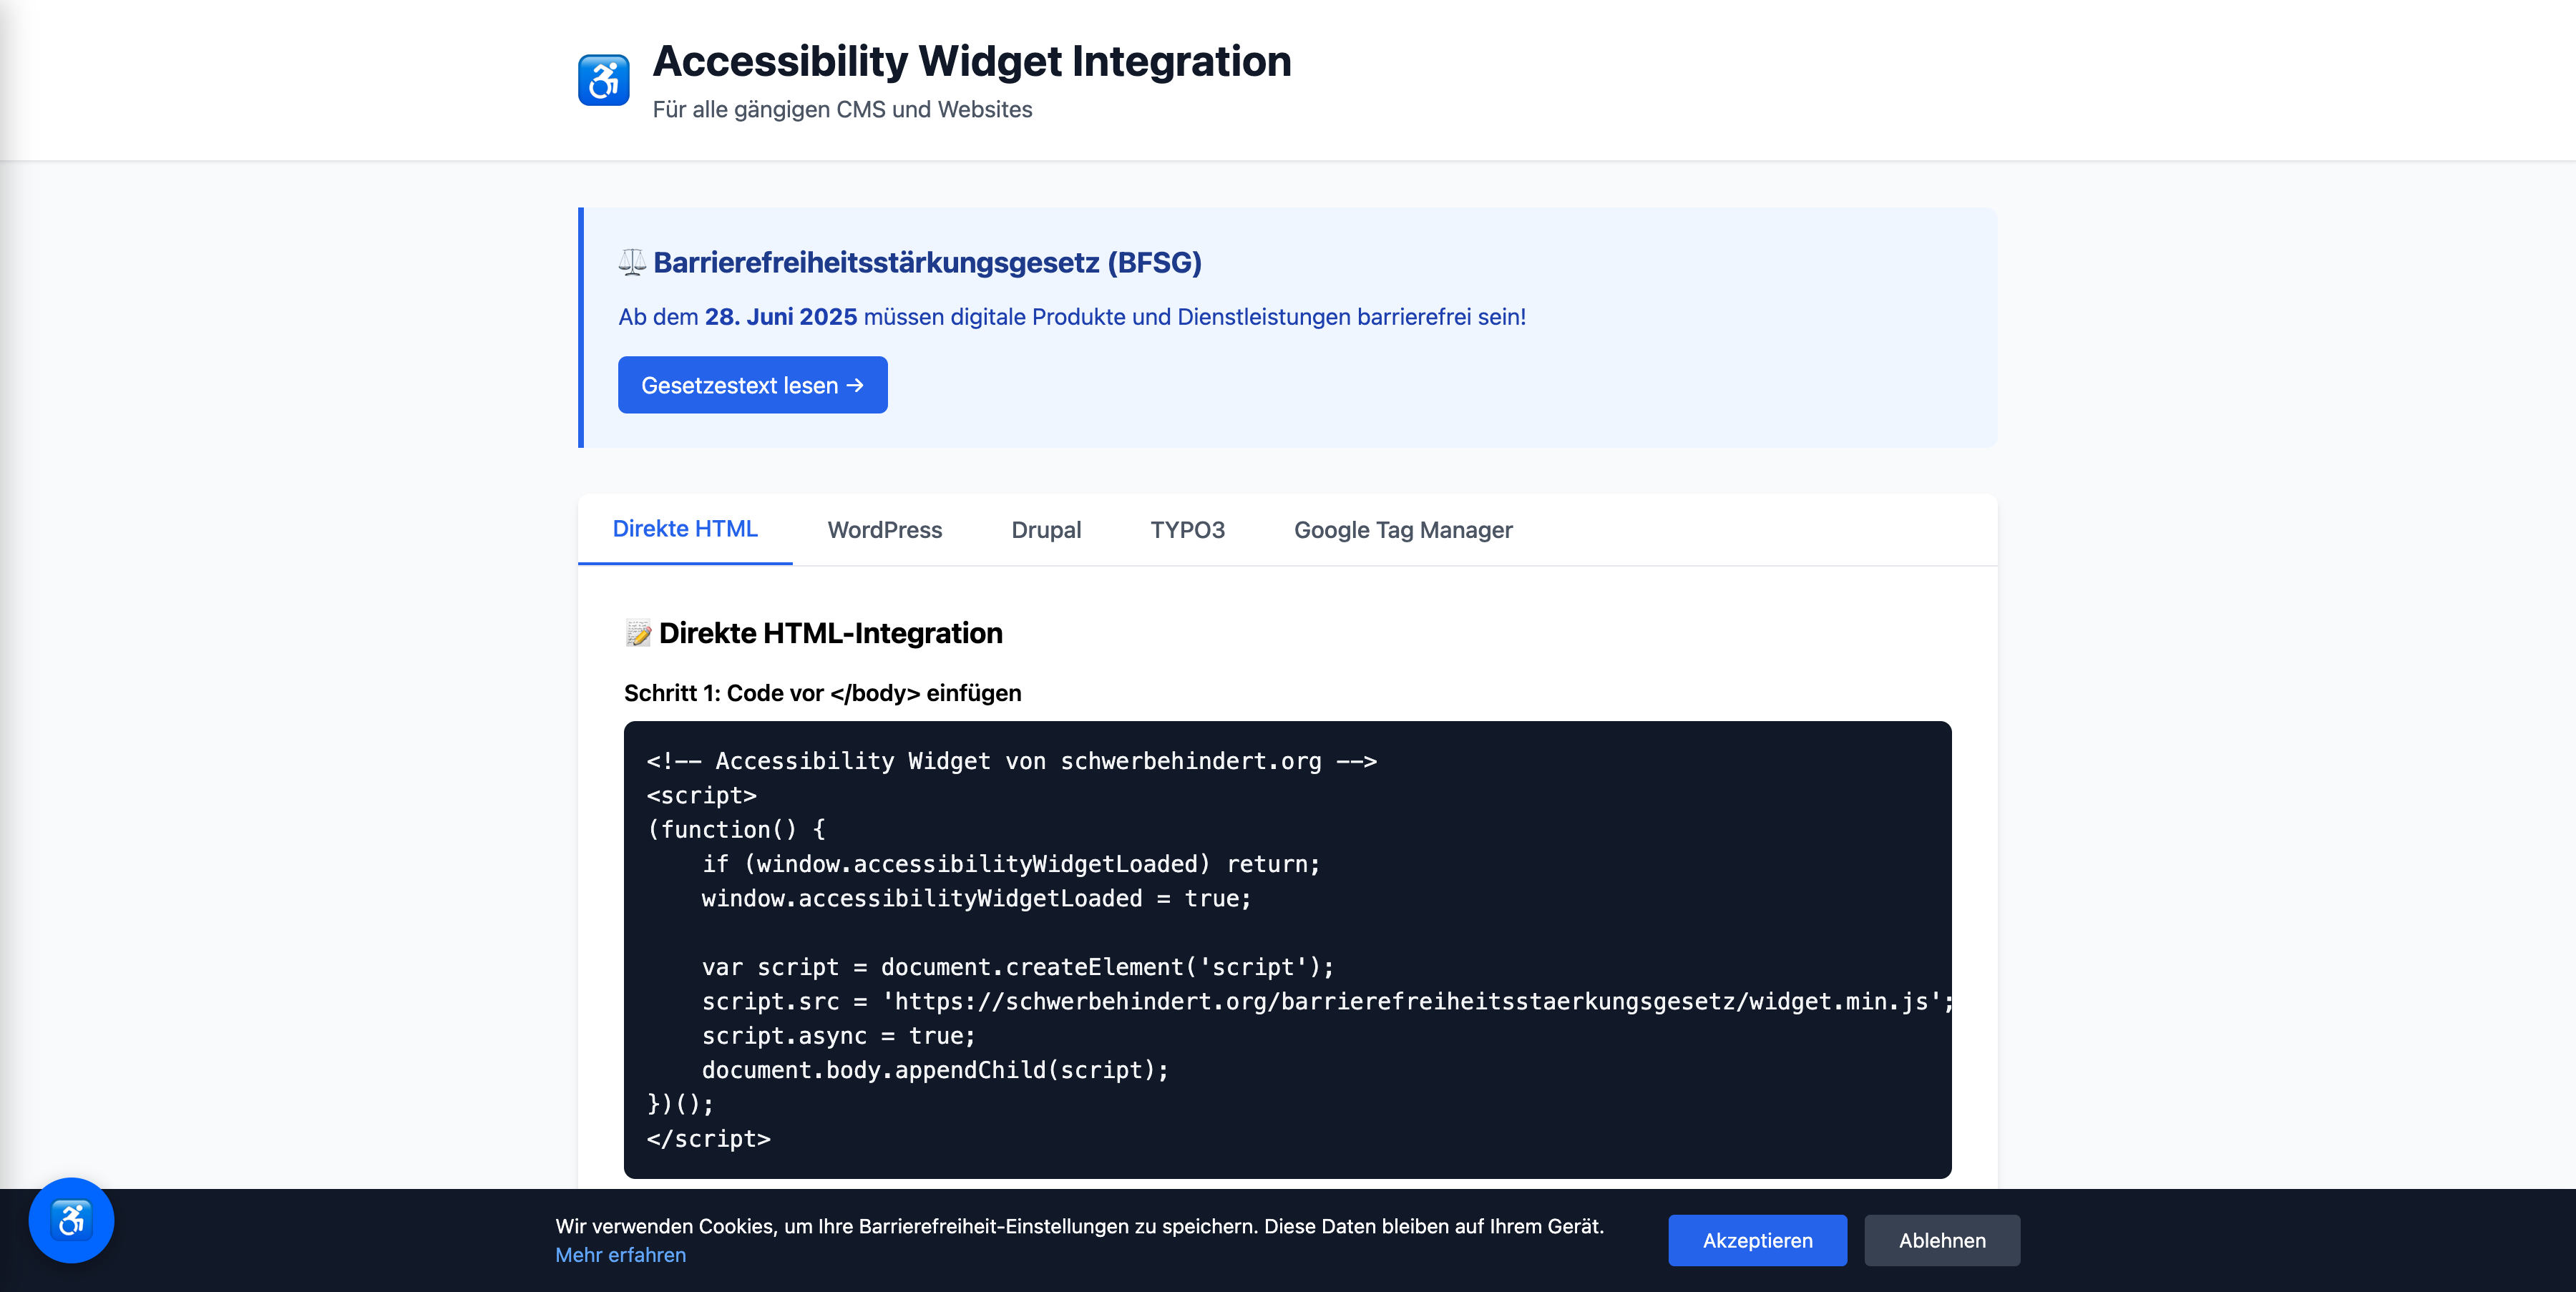Select the Direkte HTML tab
This screenshot has height=1292, width=2576.
click(x=685, y=529)
